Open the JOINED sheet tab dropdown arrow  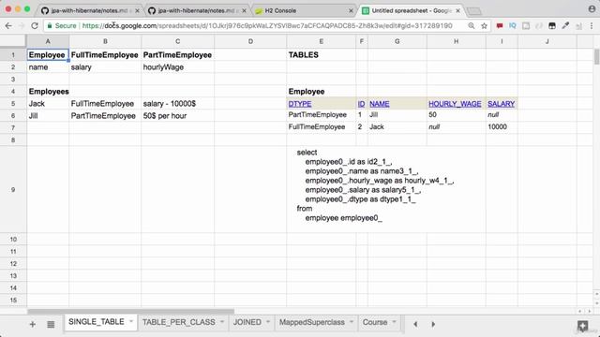click(x=268, y=322)
